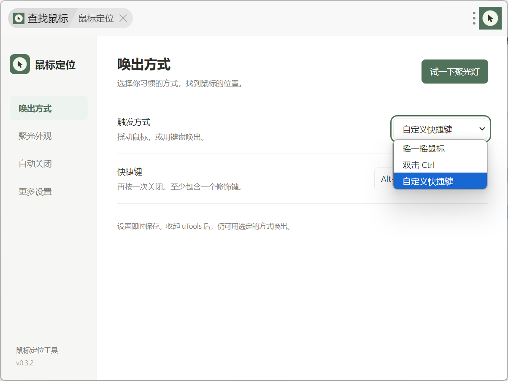Click the 选择你习惯的方式 subtitle text
Viewport: 508px width, 381px height.
point(180,84)
